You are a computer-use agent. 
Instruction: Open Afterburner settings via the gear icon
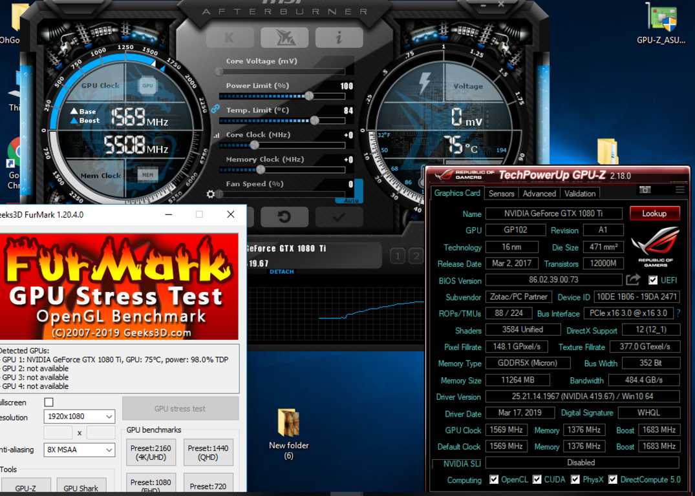pos(211,194)
